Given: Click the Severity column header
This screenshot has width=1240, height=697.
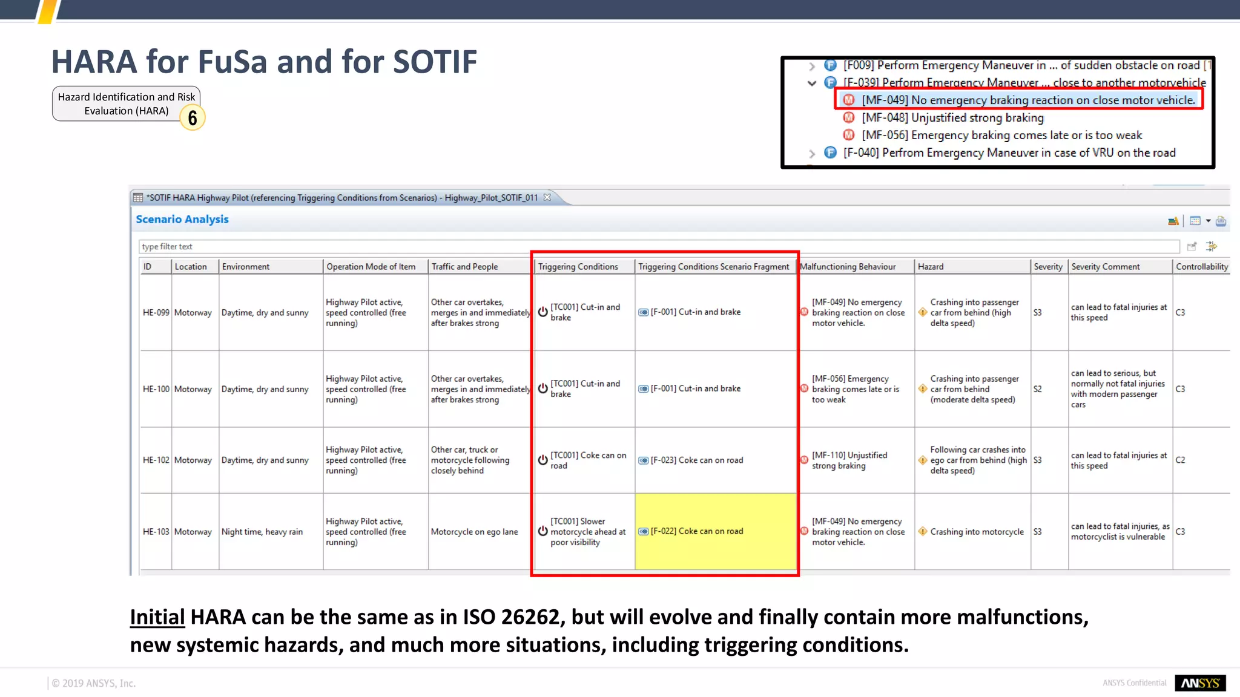Looking at the screenshot, I should click(1049, 266).
